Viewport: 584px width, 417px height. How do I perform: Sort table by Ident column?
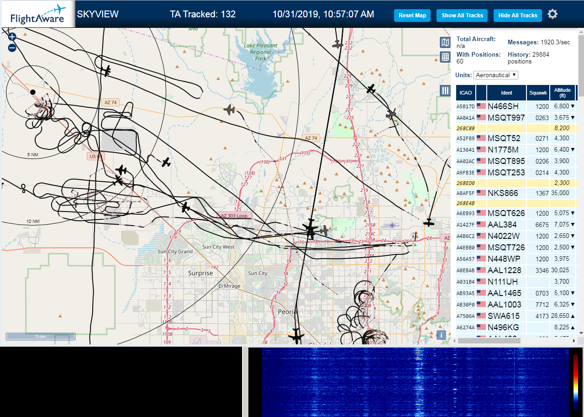[x=506, y=93]
